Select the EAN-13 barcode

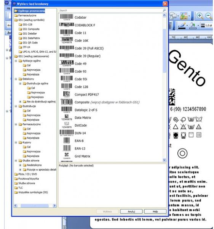[x=74, y=148]
